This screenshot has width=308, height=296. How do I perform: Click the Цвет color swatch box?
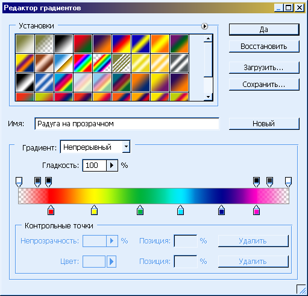point(94,262)
